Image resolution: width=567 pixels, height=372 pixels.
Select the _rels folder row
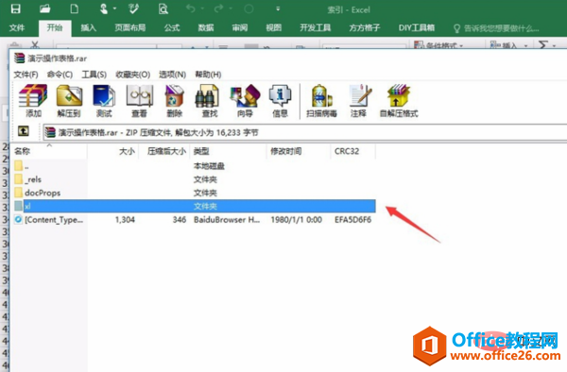pyautogui.click(x=194, y=179)
